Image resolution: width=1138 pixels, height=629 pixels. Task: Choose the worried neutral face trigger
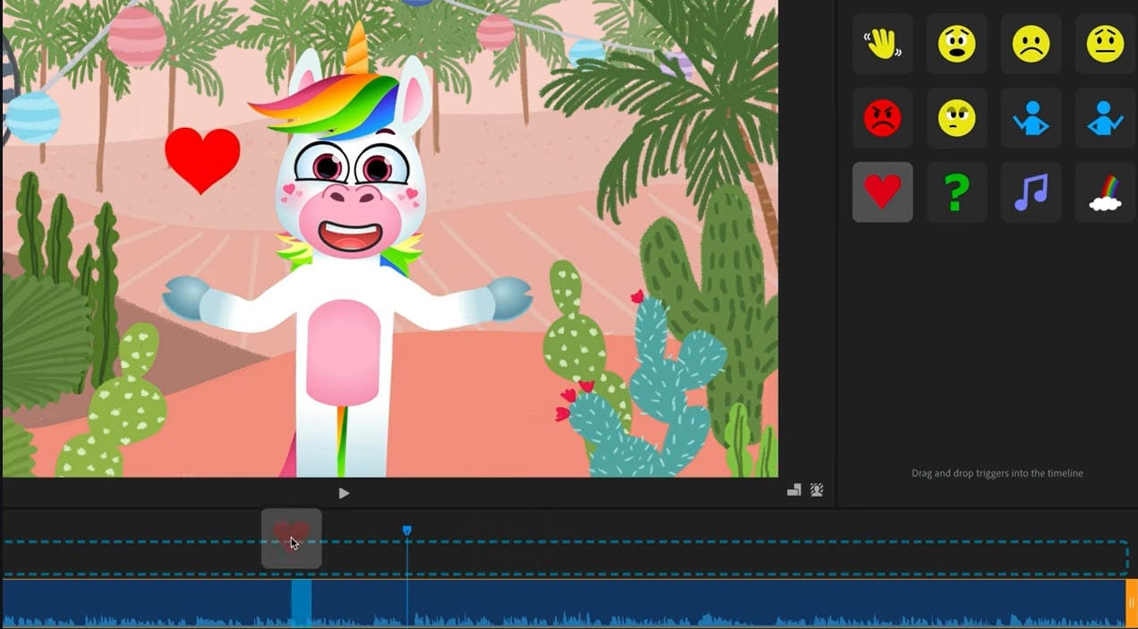pyautogui.click(x=1105, y=44)
